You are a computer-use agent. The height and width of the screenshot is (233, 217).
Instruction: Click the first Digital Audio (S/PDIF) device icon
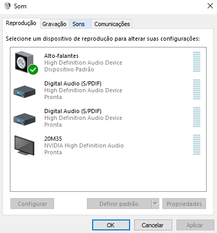(24, 92)
